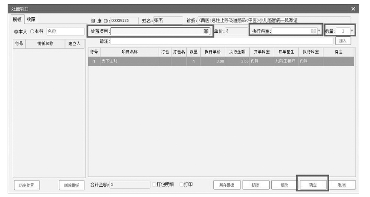Click the 历史处置 button

[x=27, y=185]
